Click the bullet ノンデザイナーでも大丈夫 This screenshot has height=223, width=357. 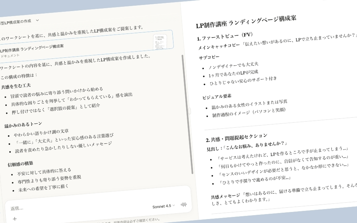233,65
